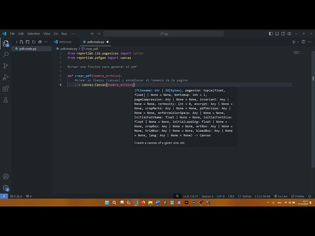Change encoding via UTF-8
The height and width of the screenshot is (236, 315).
(220, 196)
